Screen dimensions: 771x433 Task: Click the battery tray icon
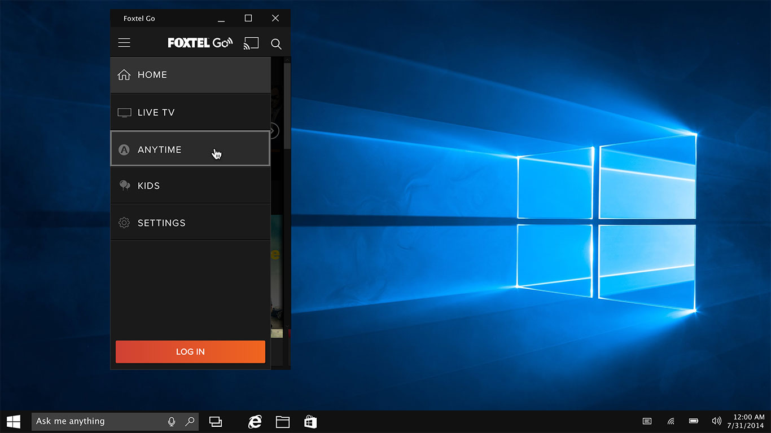(694, 421)
